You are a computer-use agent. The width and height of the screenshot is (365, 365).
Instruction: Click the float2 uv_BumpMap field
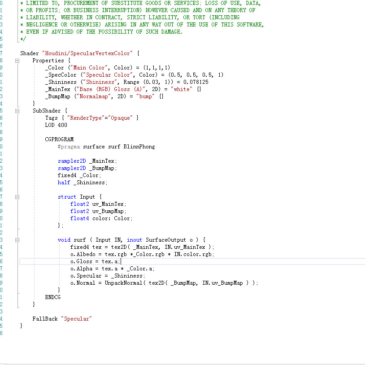98,211
